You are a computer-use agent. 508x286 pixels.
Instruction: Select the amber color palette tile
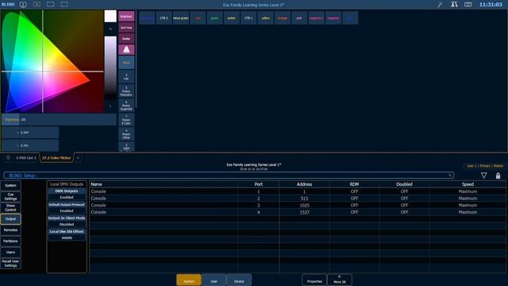pos(232,17)
